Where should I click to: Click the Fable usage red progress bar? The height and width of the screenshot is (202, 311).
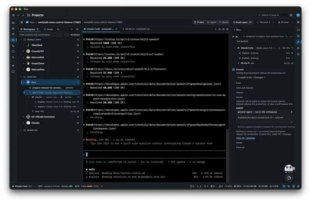(90, 186)
